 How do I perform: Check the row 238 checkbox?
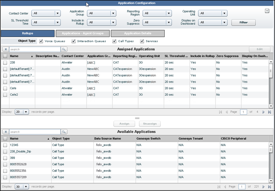[x=5, y=63]
